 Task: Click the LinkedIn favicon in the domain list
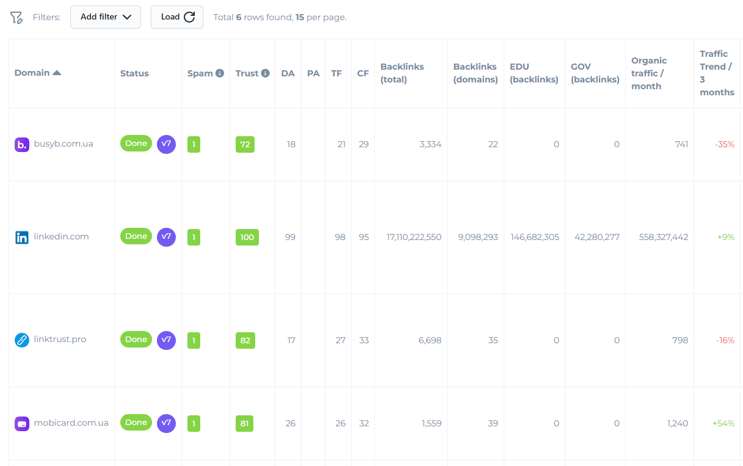point(22,236)
